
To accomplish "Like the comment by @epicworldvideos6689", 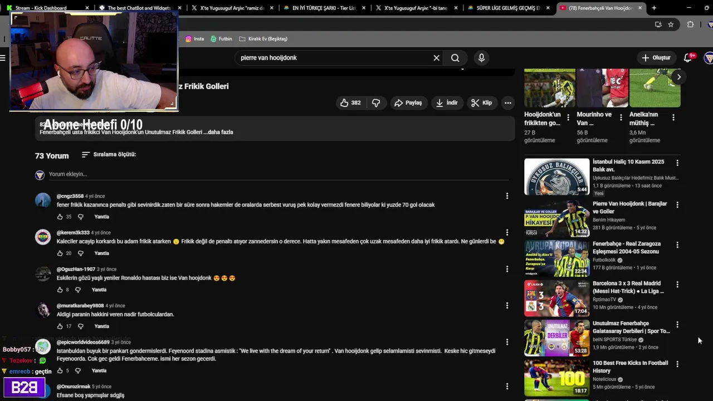I will pos(60,370).
